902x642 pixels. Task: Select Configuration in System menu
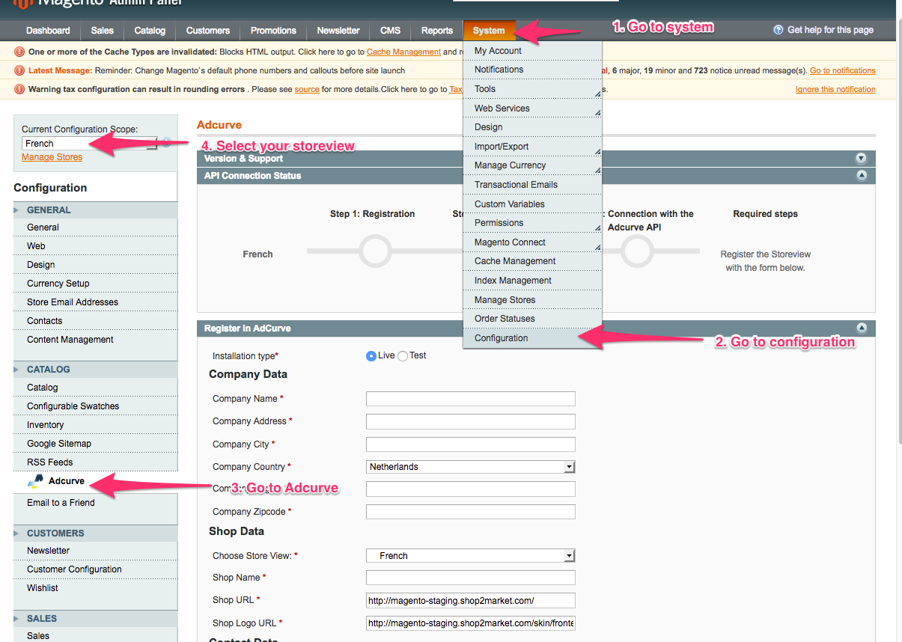(532, 338)
